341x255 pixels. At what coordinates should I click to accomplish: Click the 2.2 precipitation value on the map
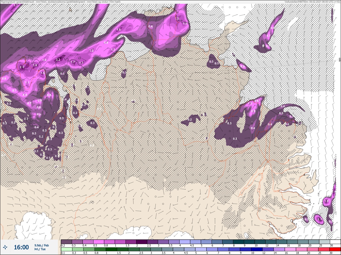coord(58,60)
